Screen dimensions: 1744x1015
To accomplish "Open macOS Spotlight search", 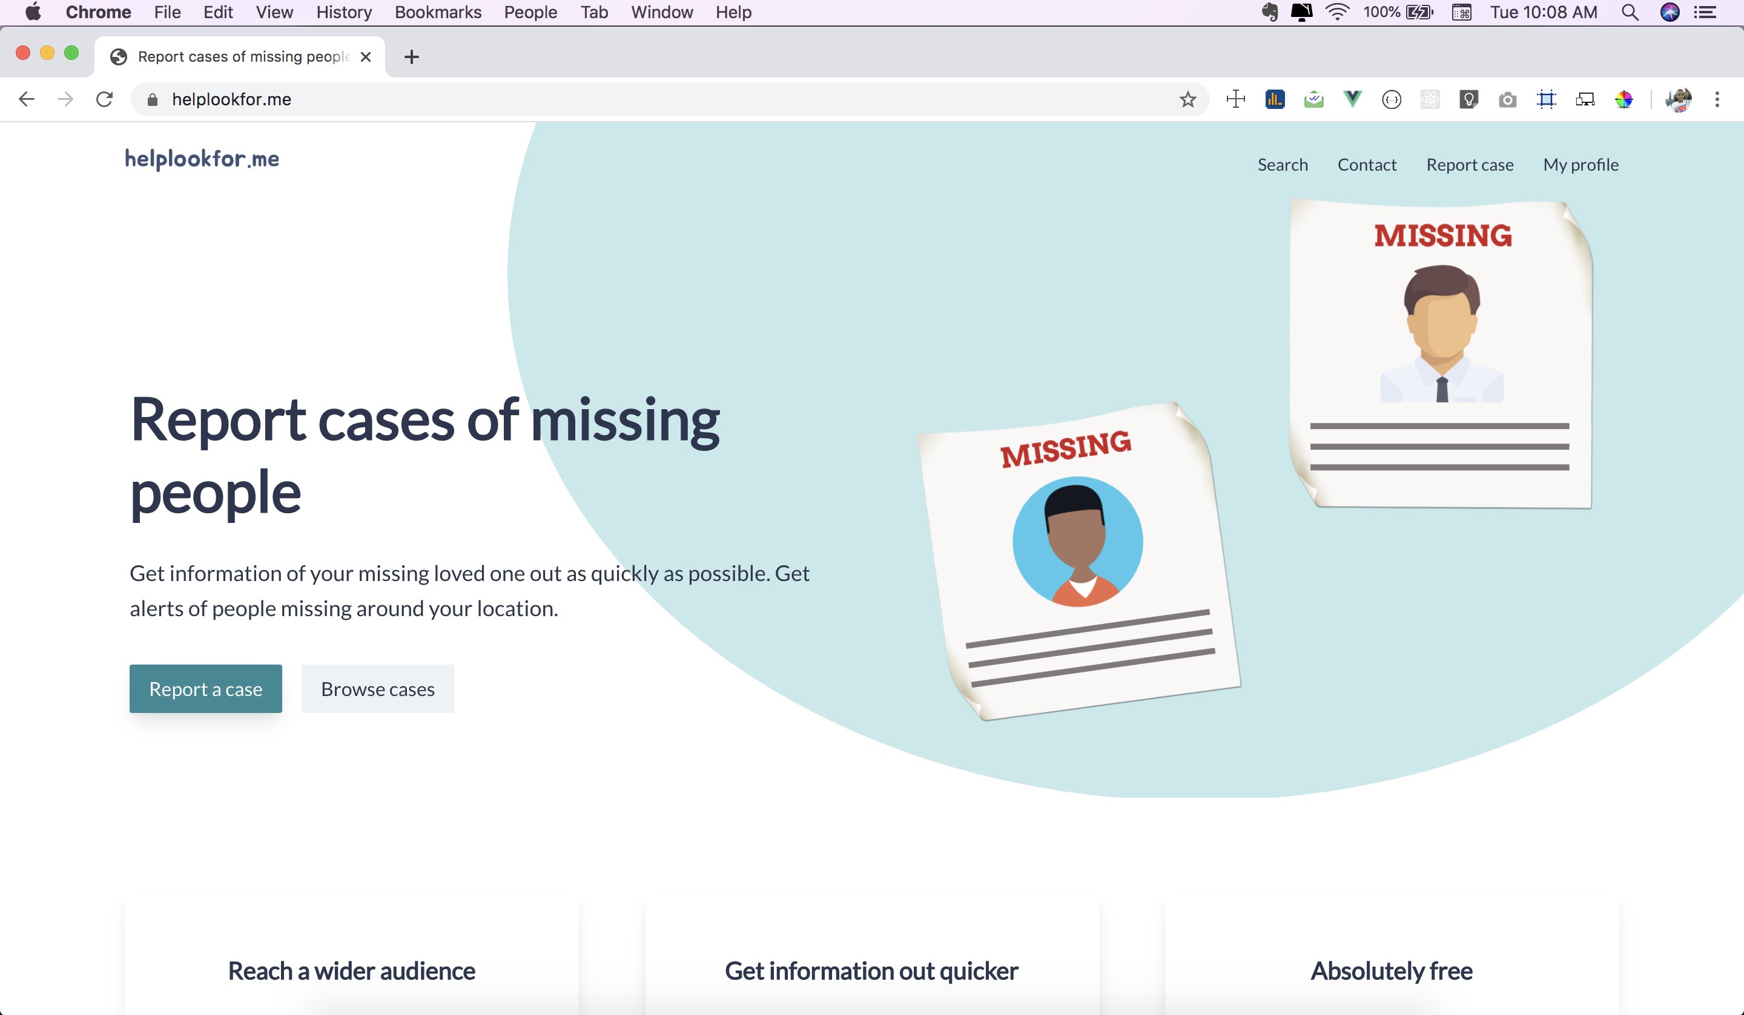I will [x=1630, y=13].
